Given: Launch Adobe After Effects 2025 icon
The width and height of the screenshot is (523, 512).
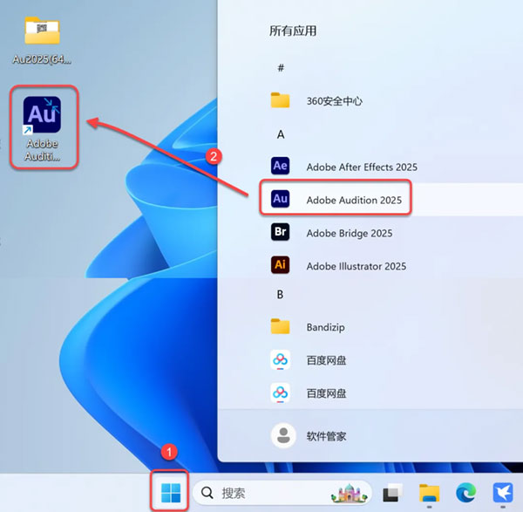Looking at the screenshot, I should 280,166.
